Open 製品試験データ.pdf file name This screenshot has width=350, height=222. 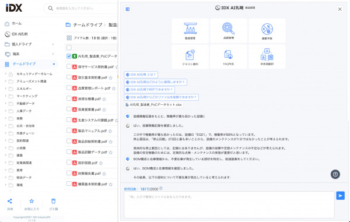(x=93, y=152)
